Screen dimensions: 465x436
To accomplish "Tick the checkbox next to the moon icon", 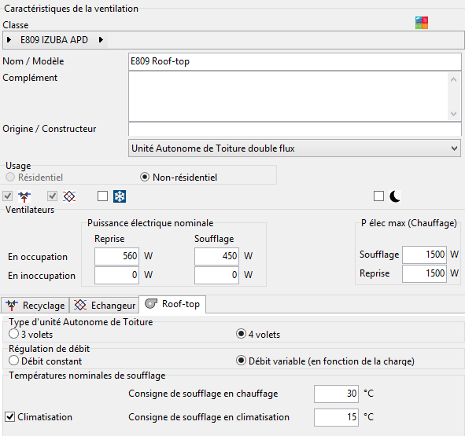I will [378, 196].
